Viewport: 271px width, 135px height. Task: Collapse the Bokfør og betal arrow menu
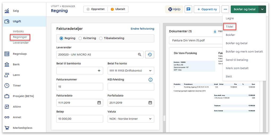pos(262,9)
